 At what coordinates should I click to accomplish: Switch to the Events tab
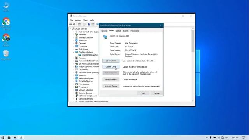tap(126, 31)
